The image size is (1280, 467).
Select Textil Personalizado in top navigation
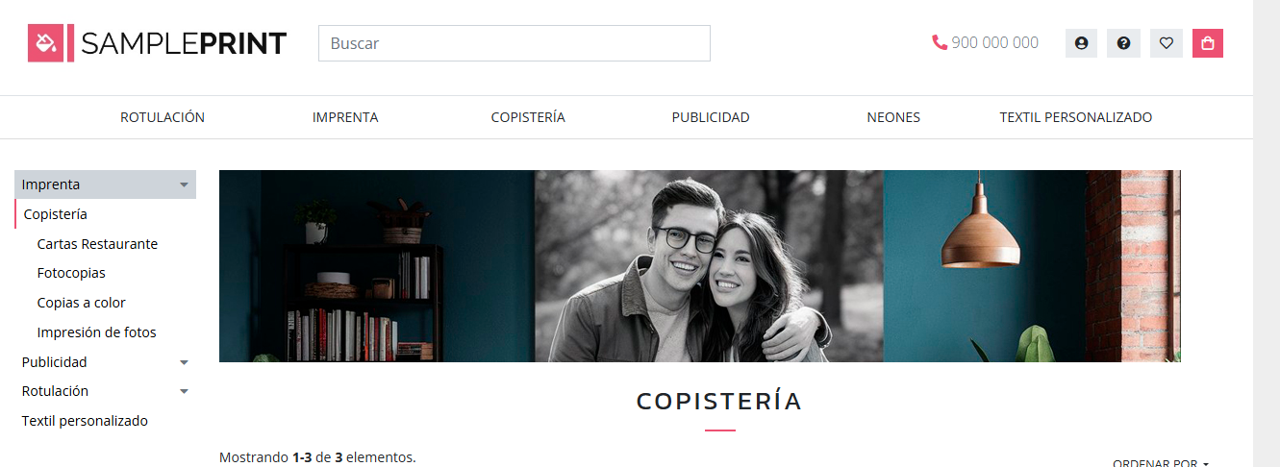[1075, 117]
